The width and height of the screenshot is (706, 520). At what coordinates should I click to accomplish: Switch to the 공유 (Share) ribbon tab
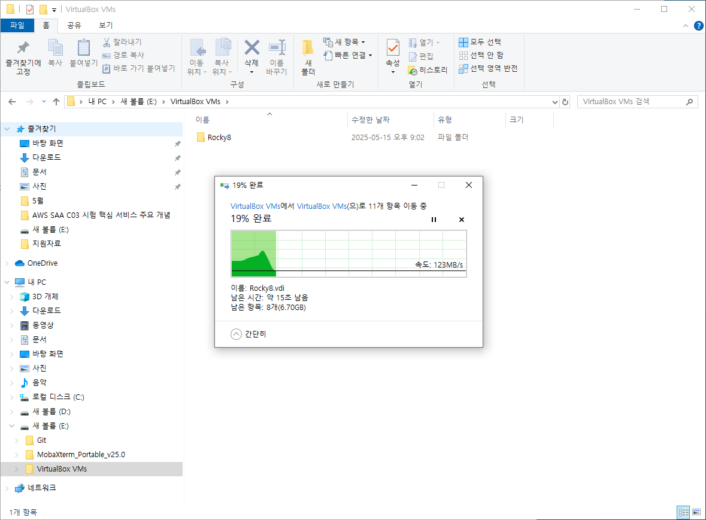coord(74,25)
